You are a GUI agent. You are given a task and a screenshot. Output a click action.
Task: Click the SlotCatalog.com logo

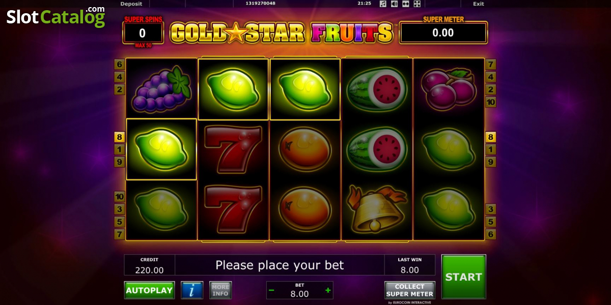(x=56, y=17)
